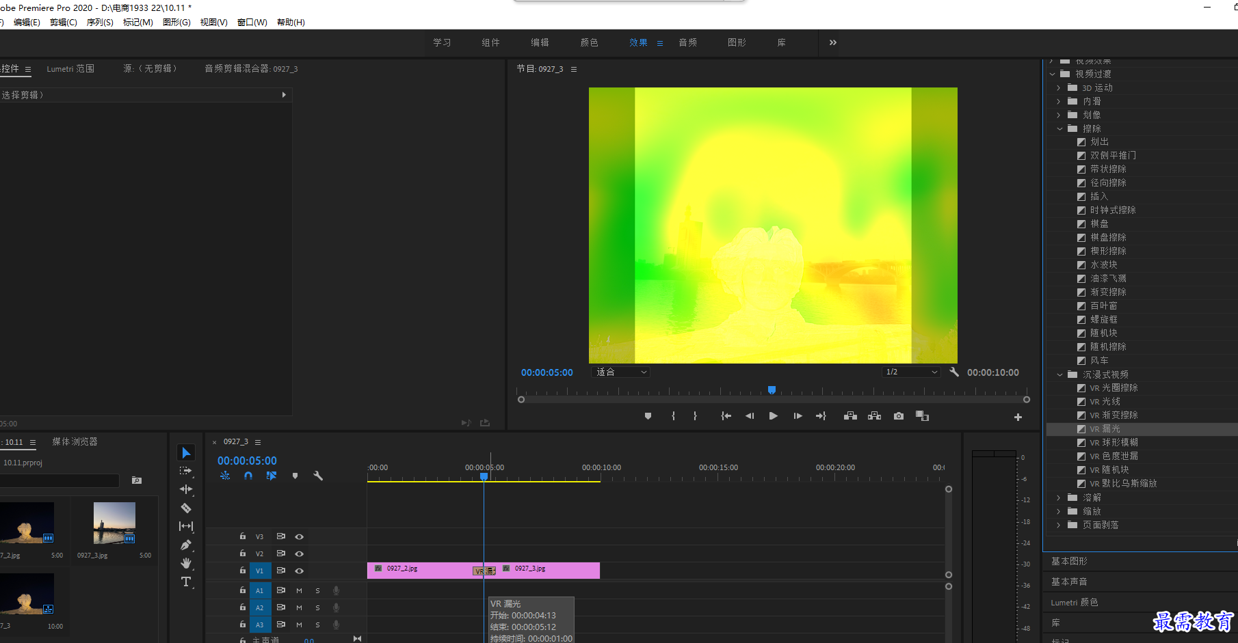Viewport: 1238px width, 643px height.
Task: Select the Selection arrow tool
Action: click(186, 453)
